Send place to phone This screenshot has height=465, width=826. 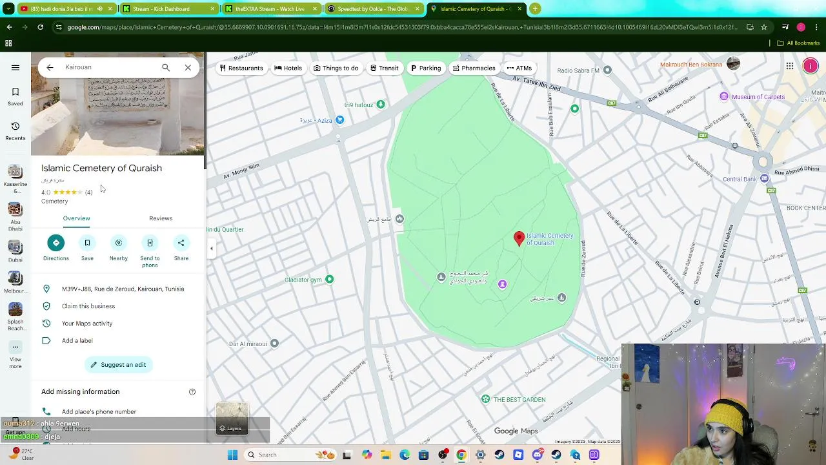click(x=150, y=252)
